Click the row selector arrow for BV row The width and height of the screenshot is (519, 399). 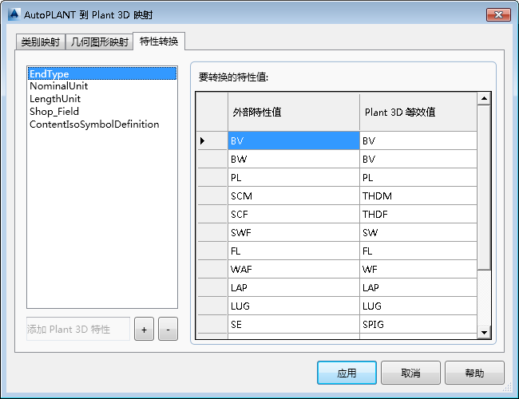212,140
